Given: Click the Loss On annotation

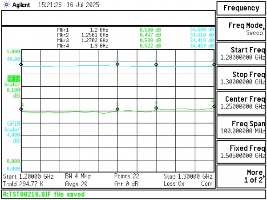Looking at the screenshot, I should pos(174,184).
